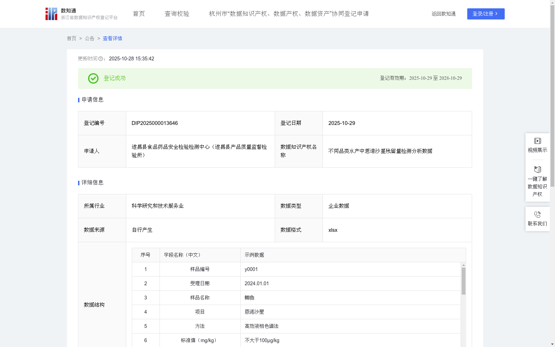Viewport: 555px width, 347px height.
Task: Click the 登录/注册 button
Action: tap(486, 14)
